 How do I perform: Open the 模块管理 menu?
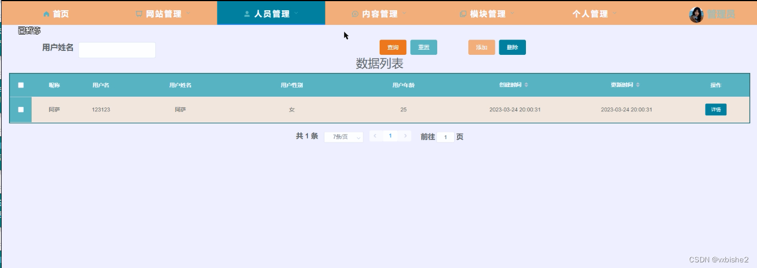[488, 14]
